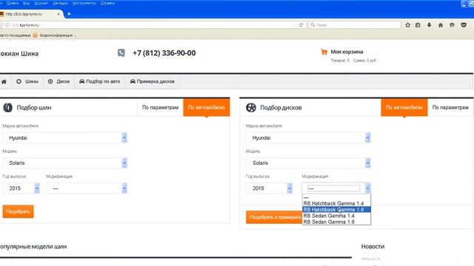
Task: Open the Журнал browser menu
Action: [41, 3]
